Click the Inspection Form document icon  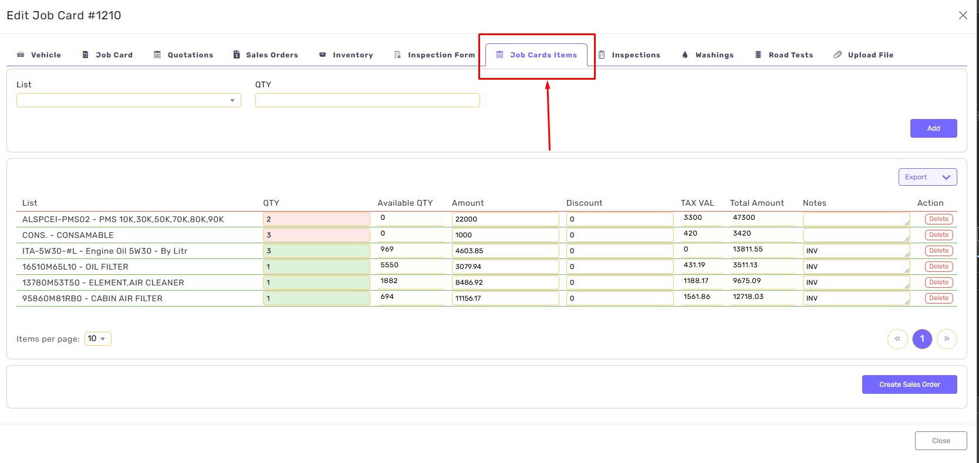pyautogui.click(x=397, y=55)
